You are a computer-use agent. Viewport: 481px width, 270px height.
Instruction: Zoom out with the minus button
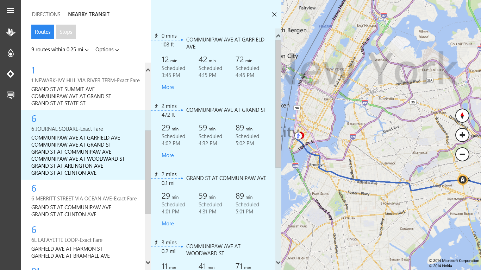click(462, 154)
